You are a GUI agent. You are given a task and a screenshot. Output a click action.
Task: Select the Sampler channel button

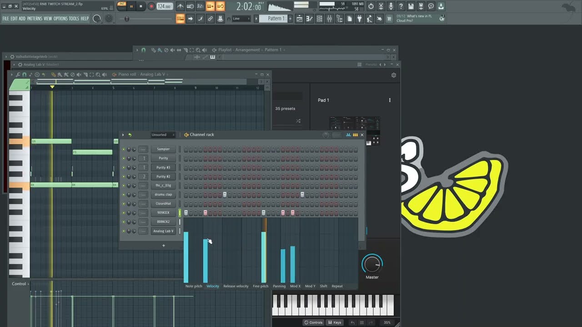click(163, 149)
